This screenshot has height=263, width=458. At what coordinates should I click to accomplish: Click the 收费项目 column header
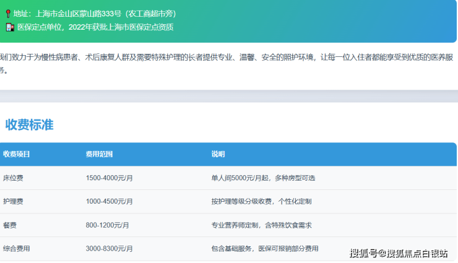(x=16, y=154)
